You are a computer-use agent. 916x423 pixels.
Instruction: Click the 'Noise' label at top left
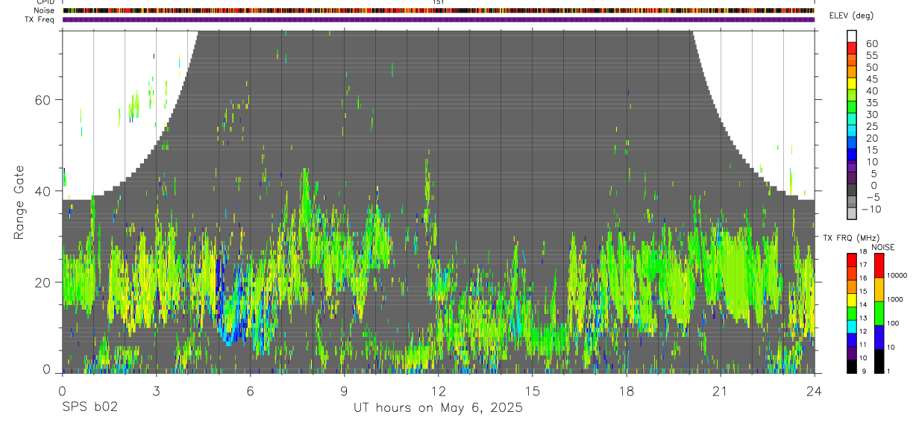pyautogui.click(x=46, y=10)
